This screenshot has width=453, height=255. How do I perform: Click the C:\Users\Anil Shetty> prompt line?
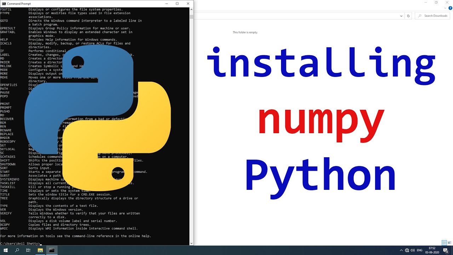tap(20, 244)
